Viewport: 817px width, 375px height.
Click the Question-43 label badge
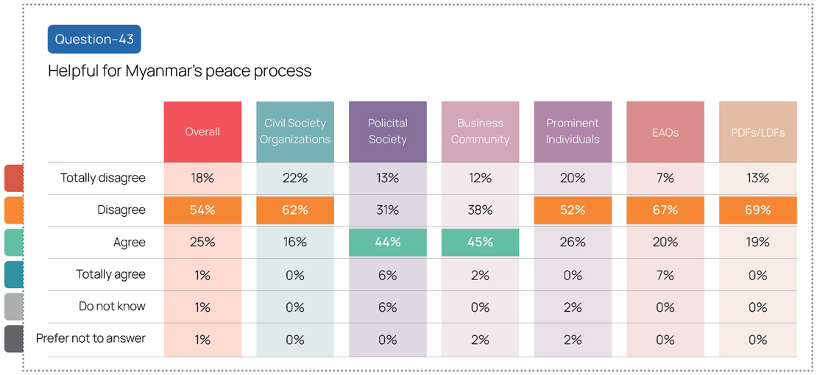coord(93,40)
